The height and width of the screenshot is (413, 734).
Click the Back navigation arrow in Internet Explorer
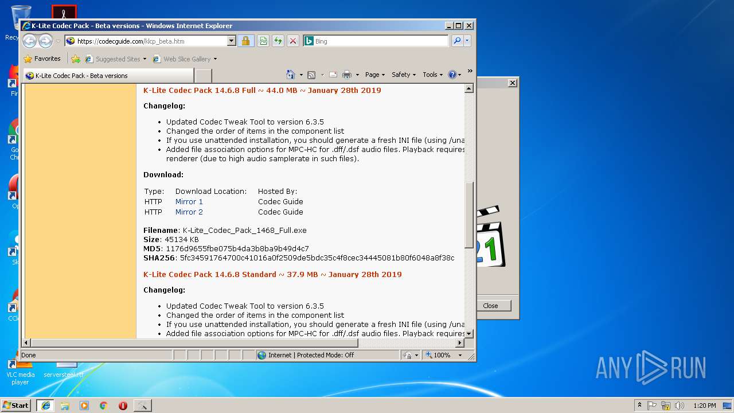[29, 41]
